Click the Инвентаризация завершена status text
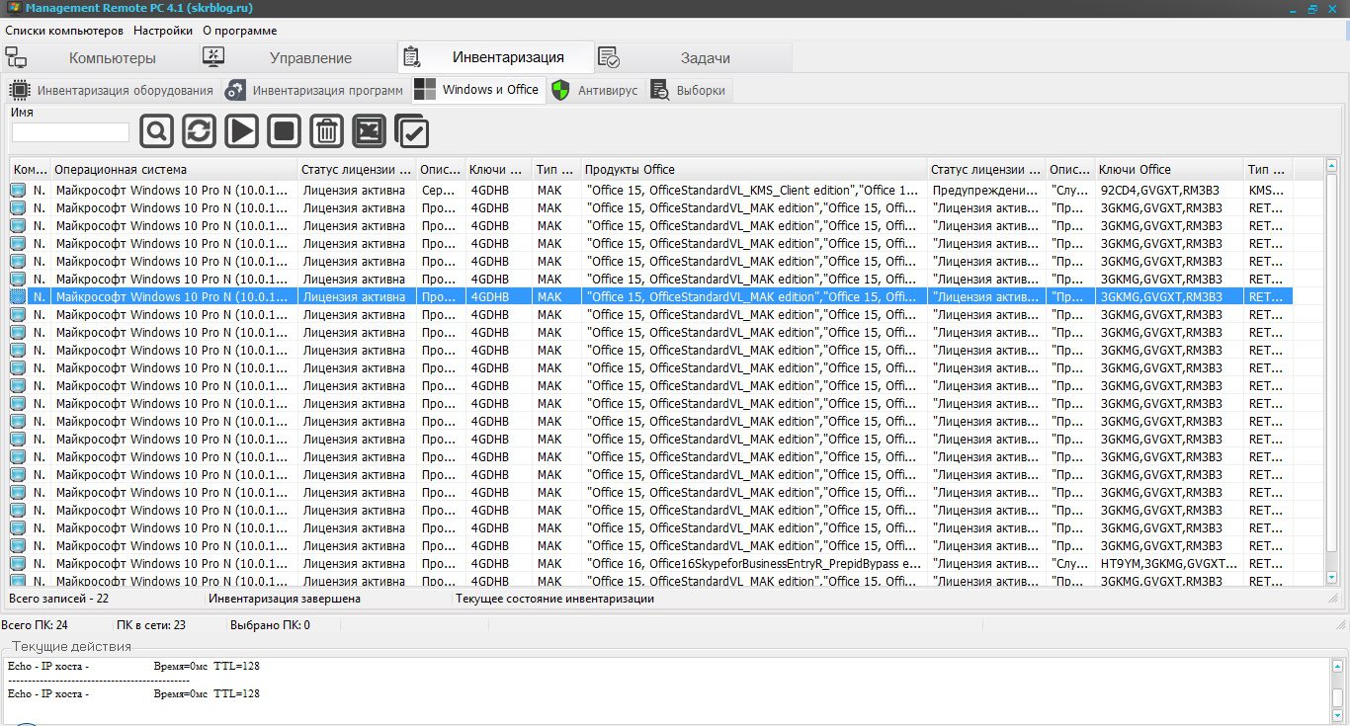 pos(285,599)
